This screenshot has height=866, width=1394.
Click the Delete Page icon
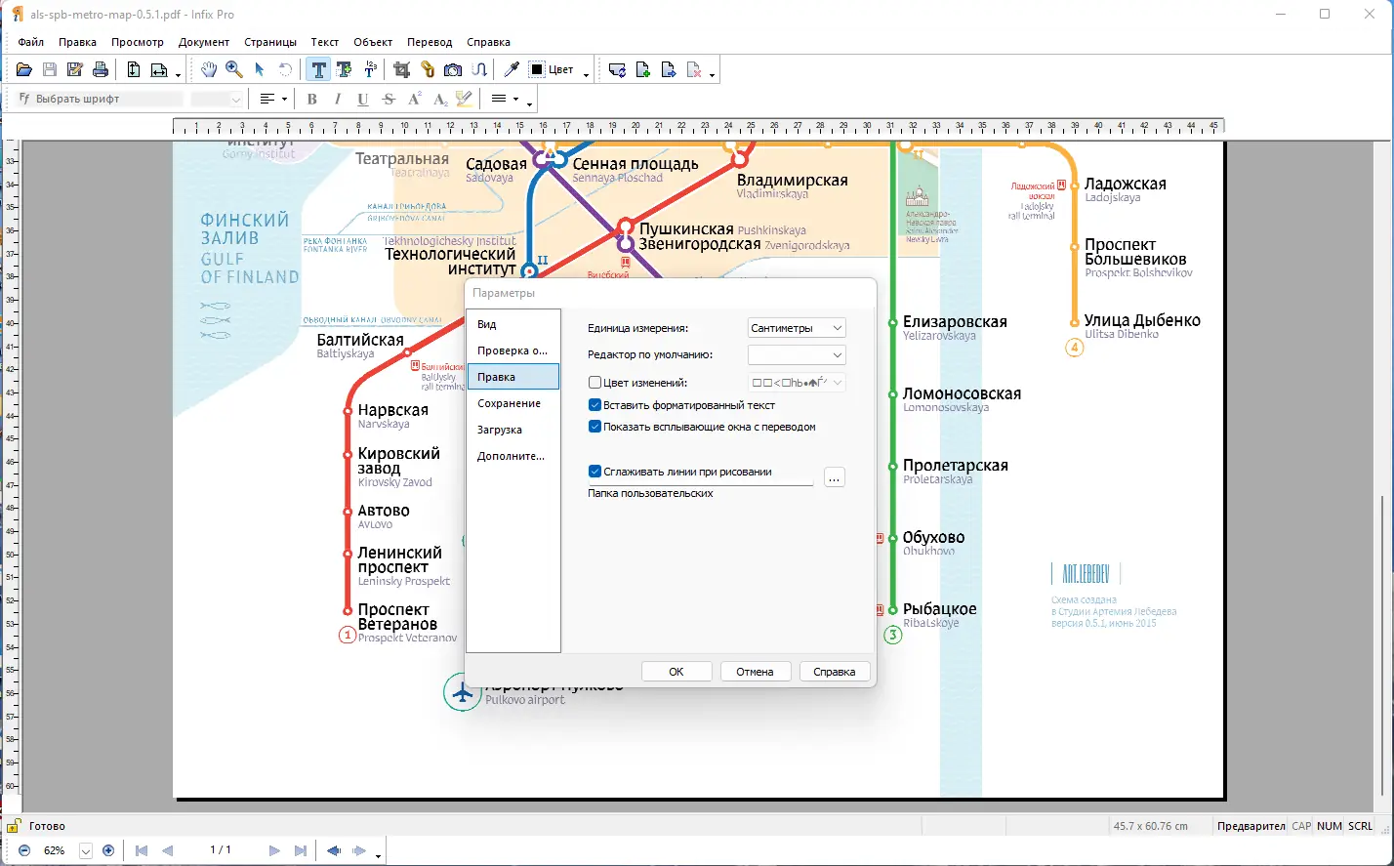click(694, 69)
